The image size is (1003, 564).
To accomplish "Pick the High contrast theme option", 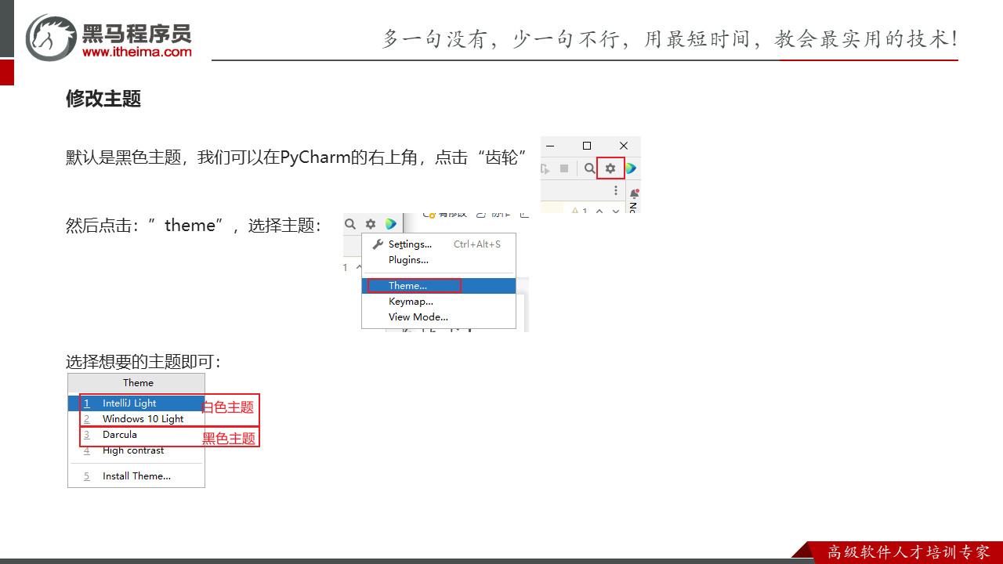I will tap(133, 450).
